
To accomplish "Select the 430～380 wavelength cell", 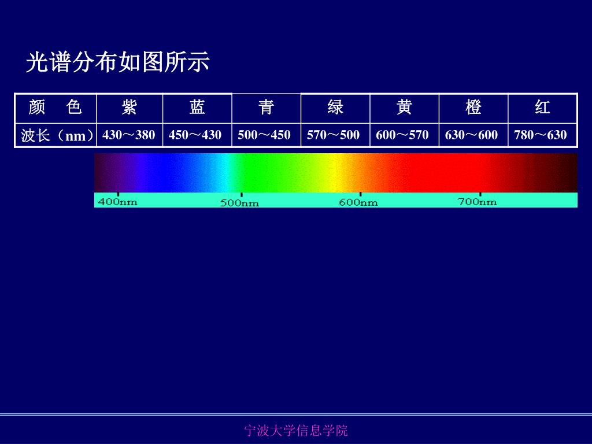I will [x=129, y=135].
